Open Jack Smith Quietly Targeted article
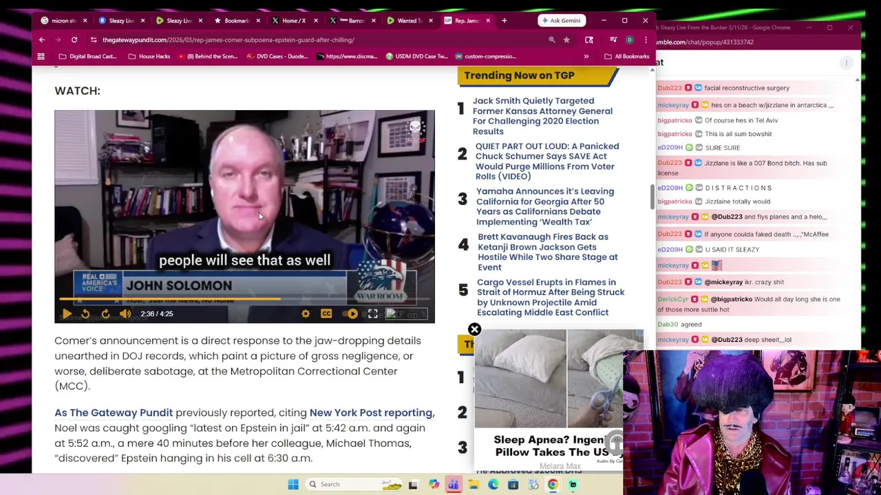The image size is (881, 495). point(542,115)
